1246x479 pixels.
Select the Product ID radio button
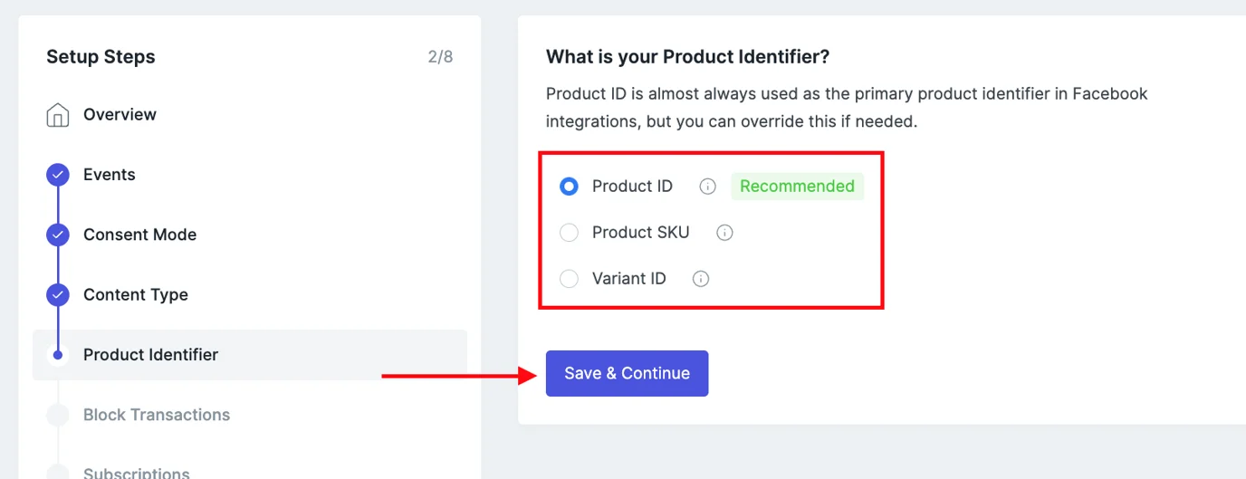[x=569, y=187]
